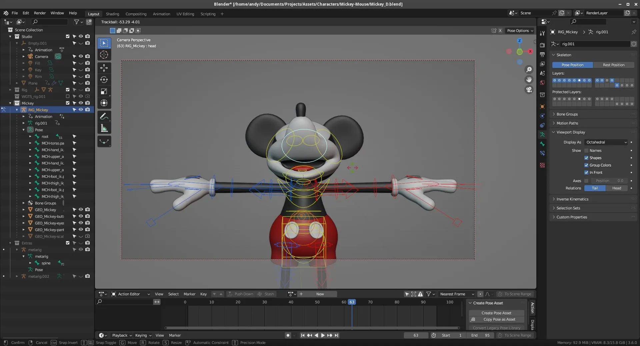This screenshot has height=346, width=640.
Task: Open the Object Data armature properties tab
Action: click(x=542, y=135)
